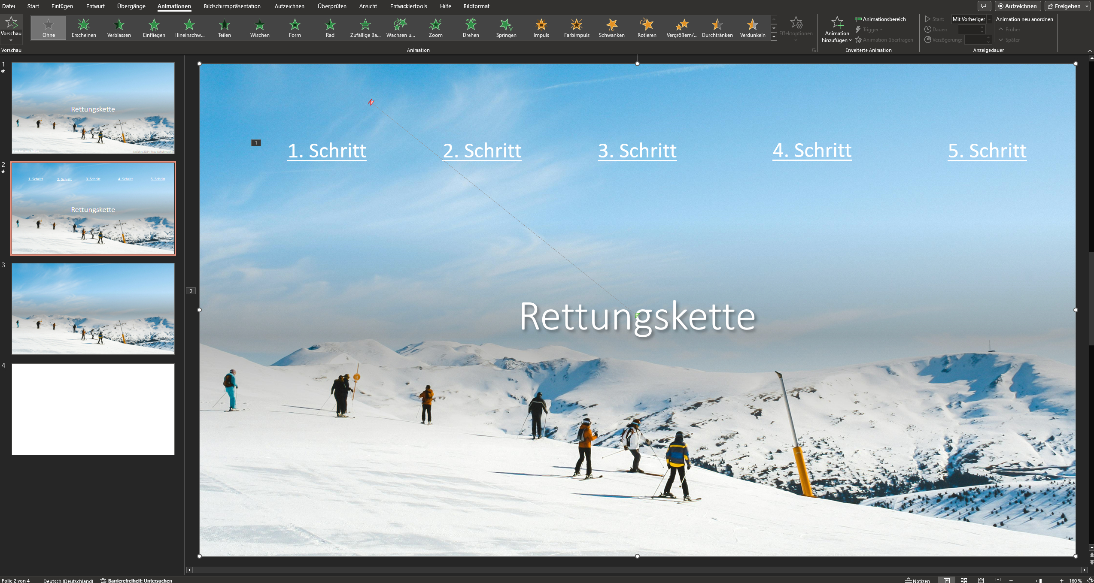Toggle the Animationsbereich pane
This screenshot has height=583, width=1094.
coord(880,19)
